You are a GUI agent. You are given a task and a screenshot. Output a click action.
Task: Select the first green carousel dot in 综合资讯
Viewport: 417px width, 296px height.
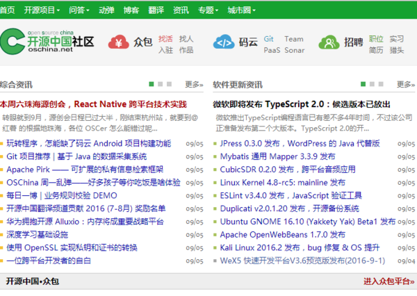click(152, 84)
